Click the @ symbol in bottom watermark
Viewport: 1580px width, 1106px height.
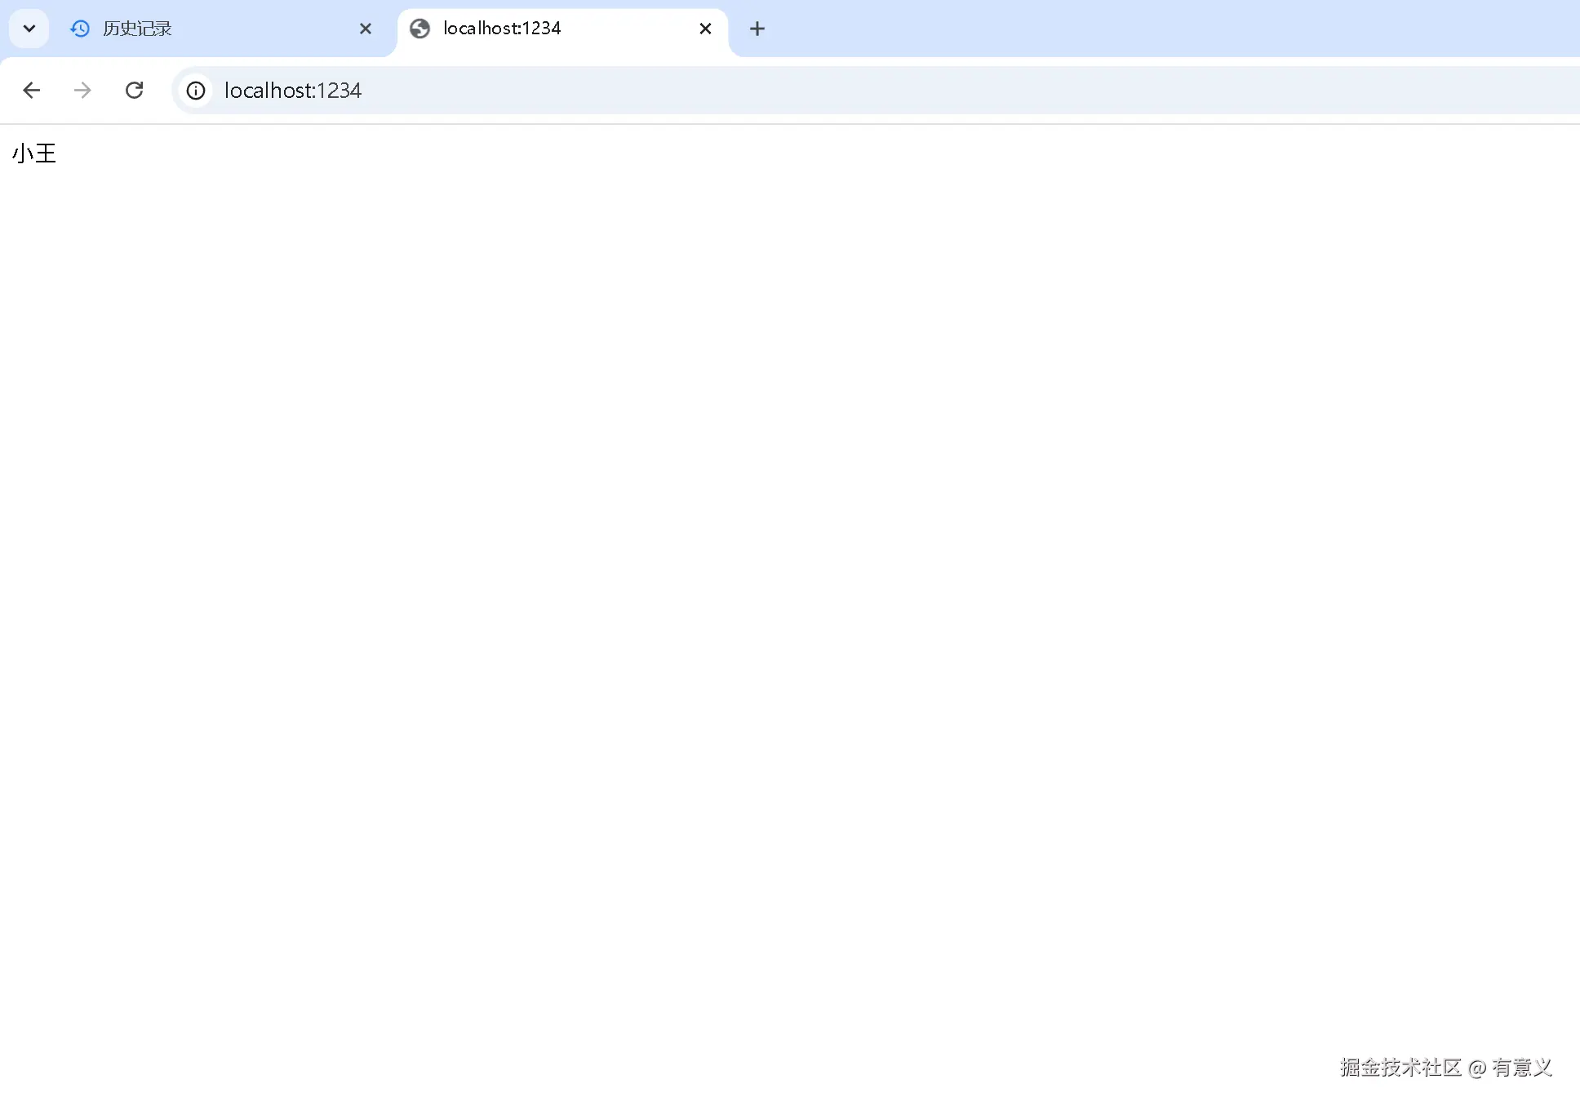coord(1476,1068)
